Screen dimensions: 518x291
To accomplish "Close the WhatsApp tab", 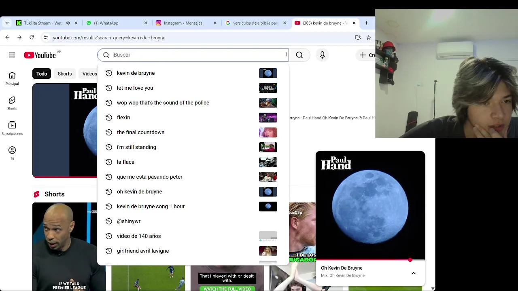I will tap(146, 23).
